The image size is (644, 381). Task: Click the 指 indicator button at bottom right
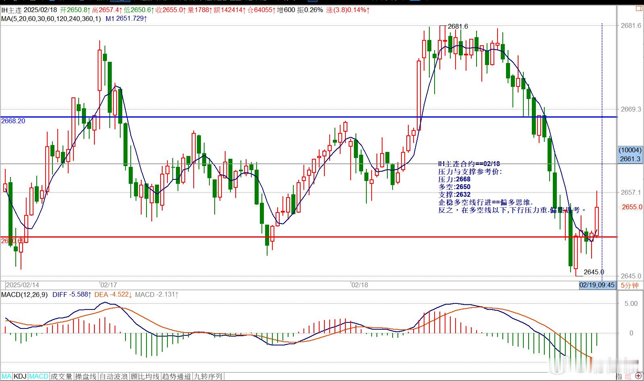(619, 377)
